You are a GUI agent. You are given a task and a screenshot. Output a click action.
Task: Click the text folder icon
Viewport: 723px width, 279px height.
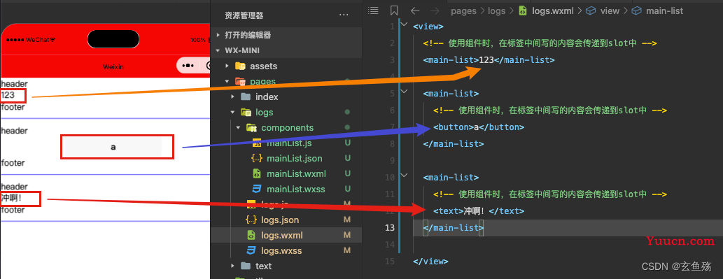(x=246, y=266)
